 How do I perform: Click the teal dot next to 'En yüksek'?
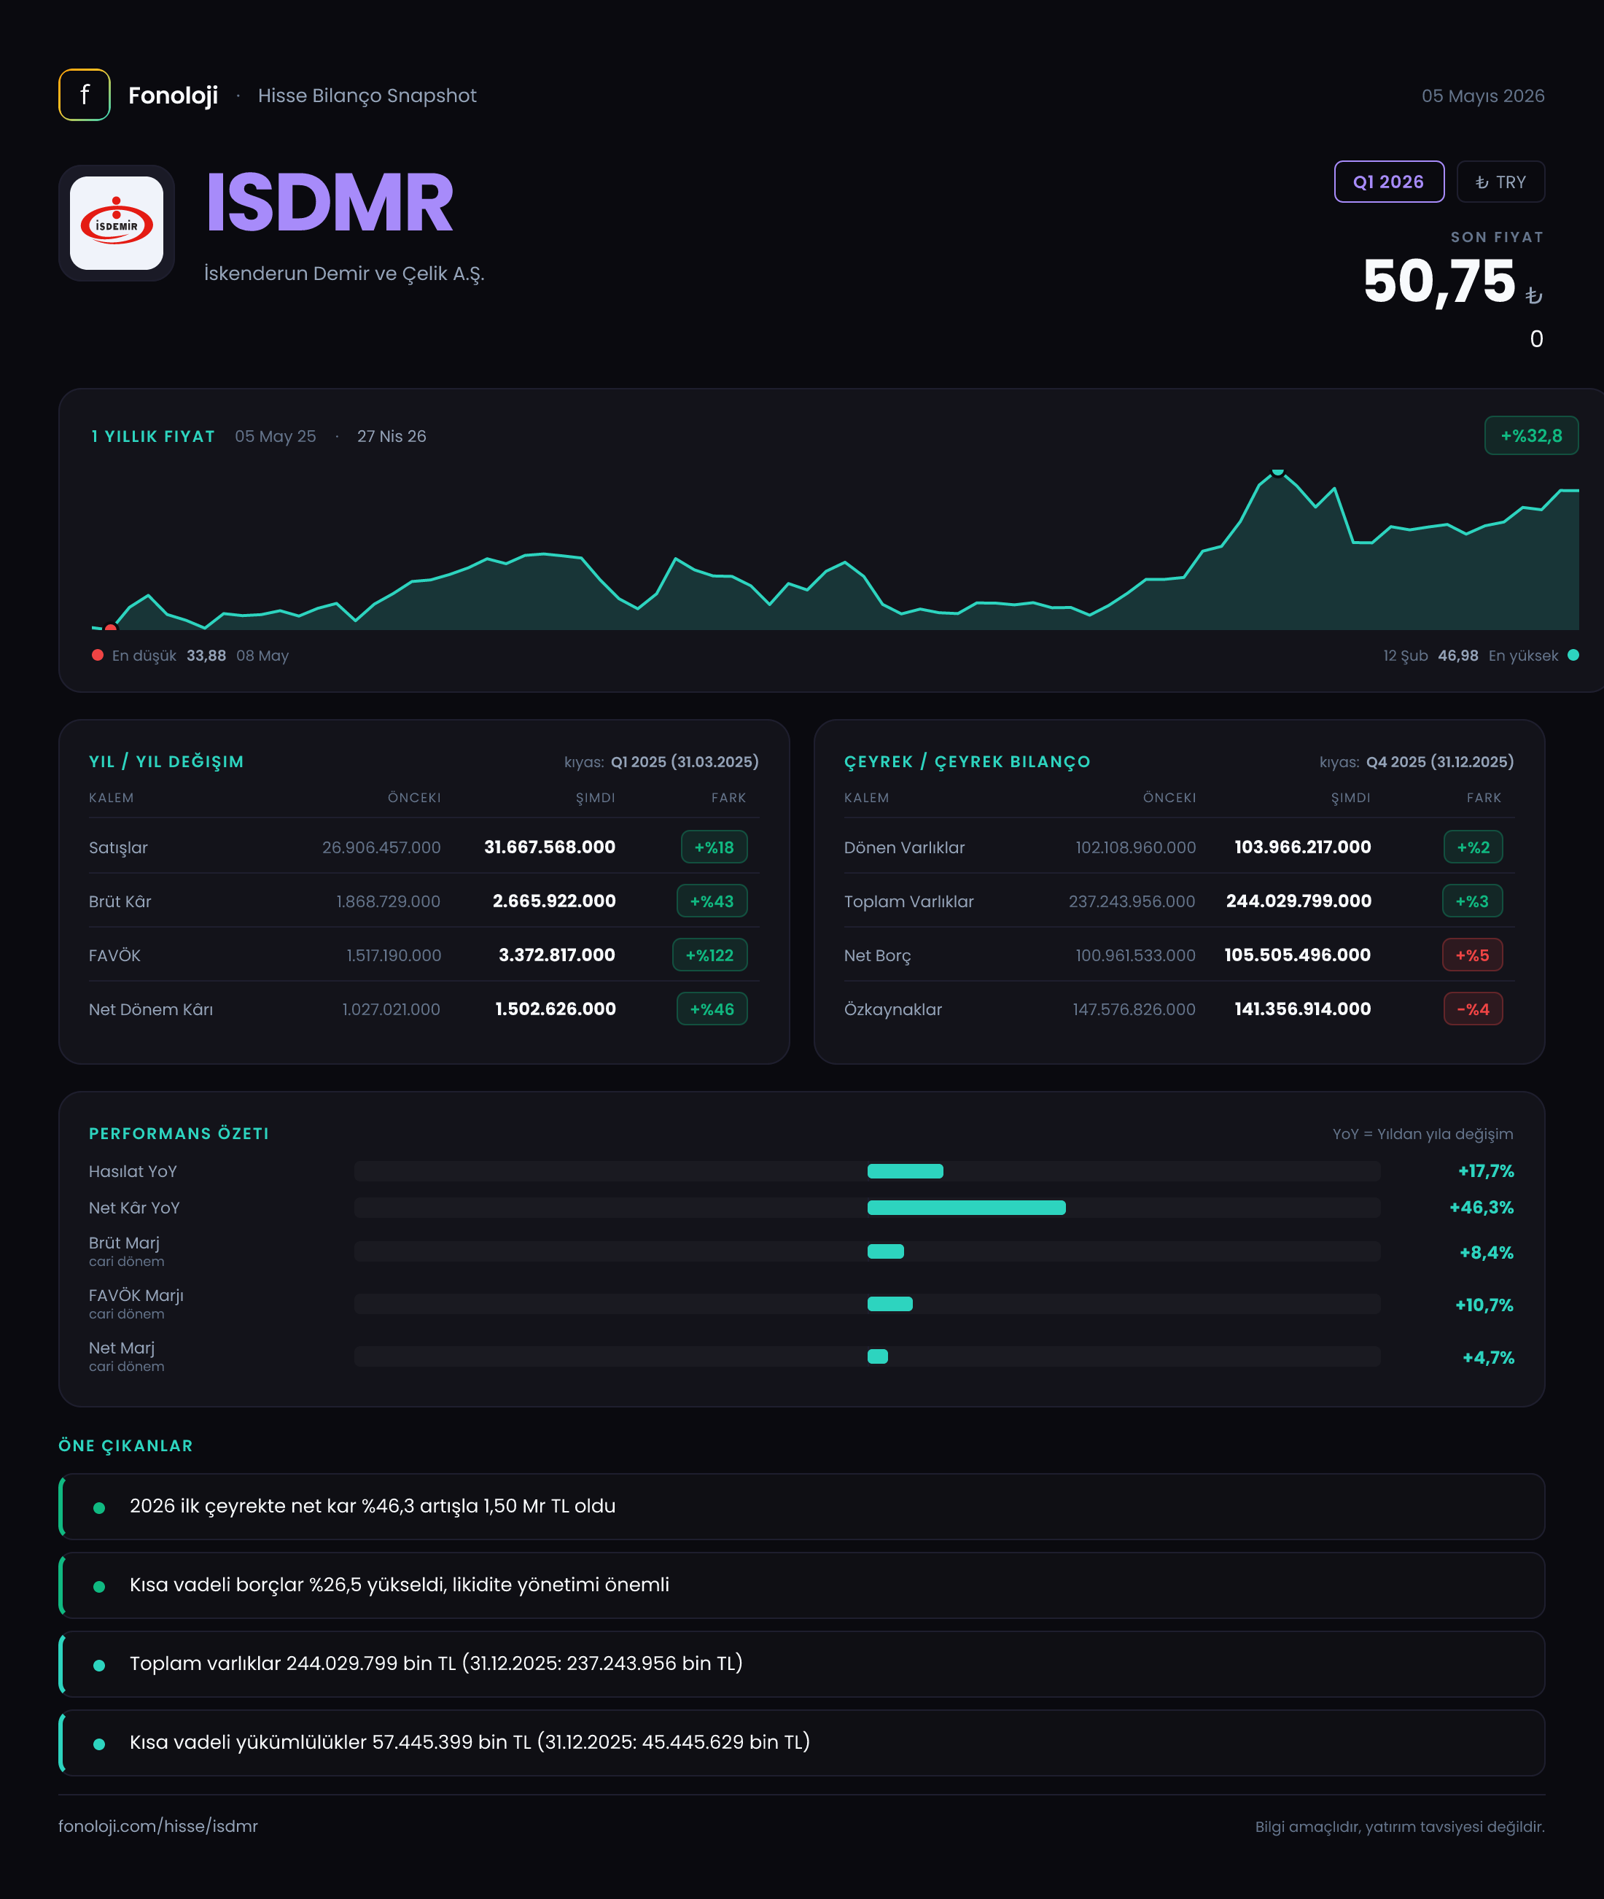(1573, 655)
